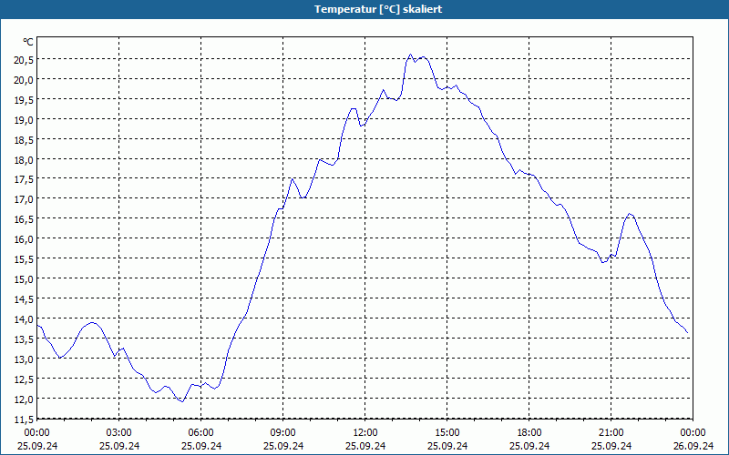Click the 17,0 y-axis label
Image resolution: width=729 pixels, height=455 pixels.
[25, 199]
